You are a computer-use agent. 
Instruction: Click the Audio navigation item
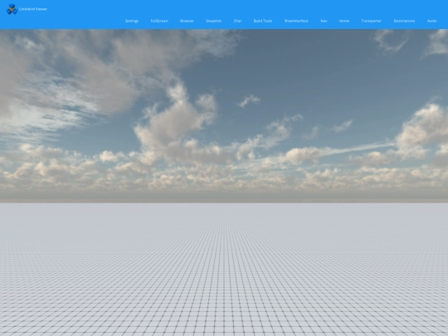point(432,21)
